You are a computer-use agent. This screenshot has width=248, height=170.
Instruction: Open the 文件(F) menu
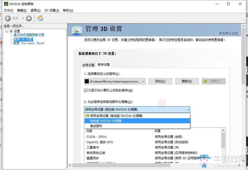(9, 10)
